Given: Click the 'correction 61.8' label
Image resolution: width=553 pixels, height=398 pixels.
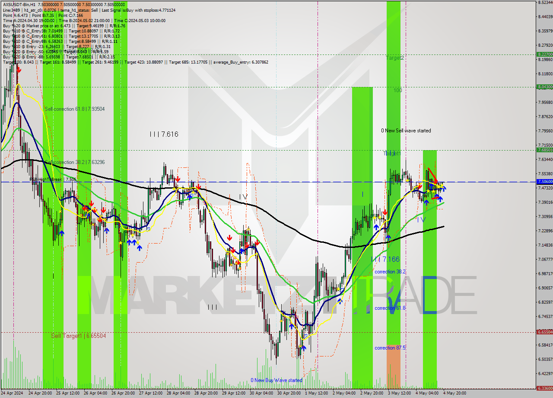Looking at the screenshot, I should pos(390,308).
